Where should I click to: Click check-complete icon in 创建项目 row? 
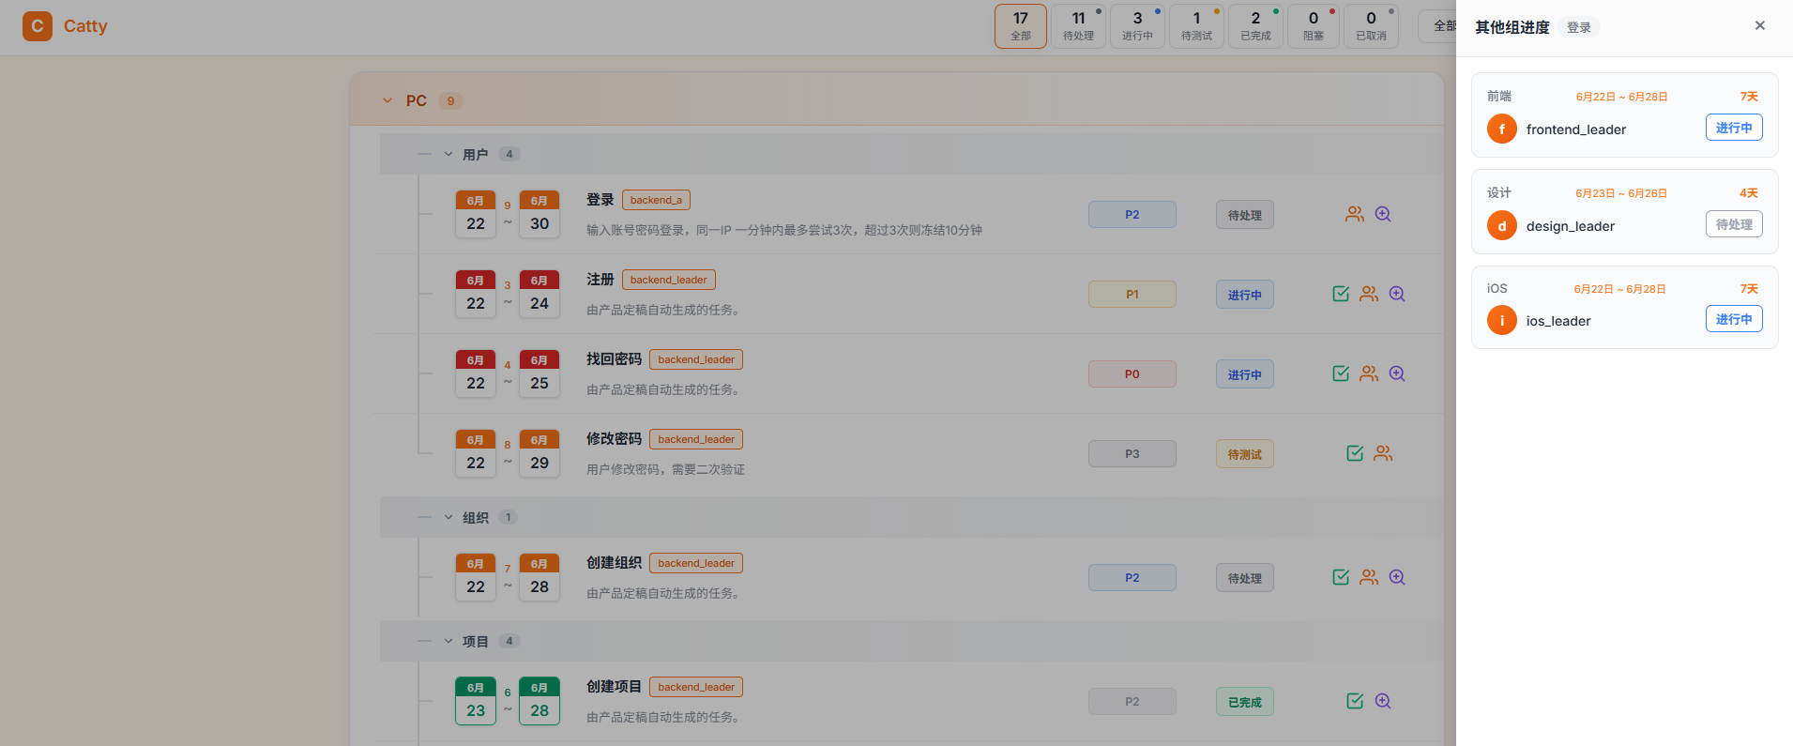(x=1355, y=701)
